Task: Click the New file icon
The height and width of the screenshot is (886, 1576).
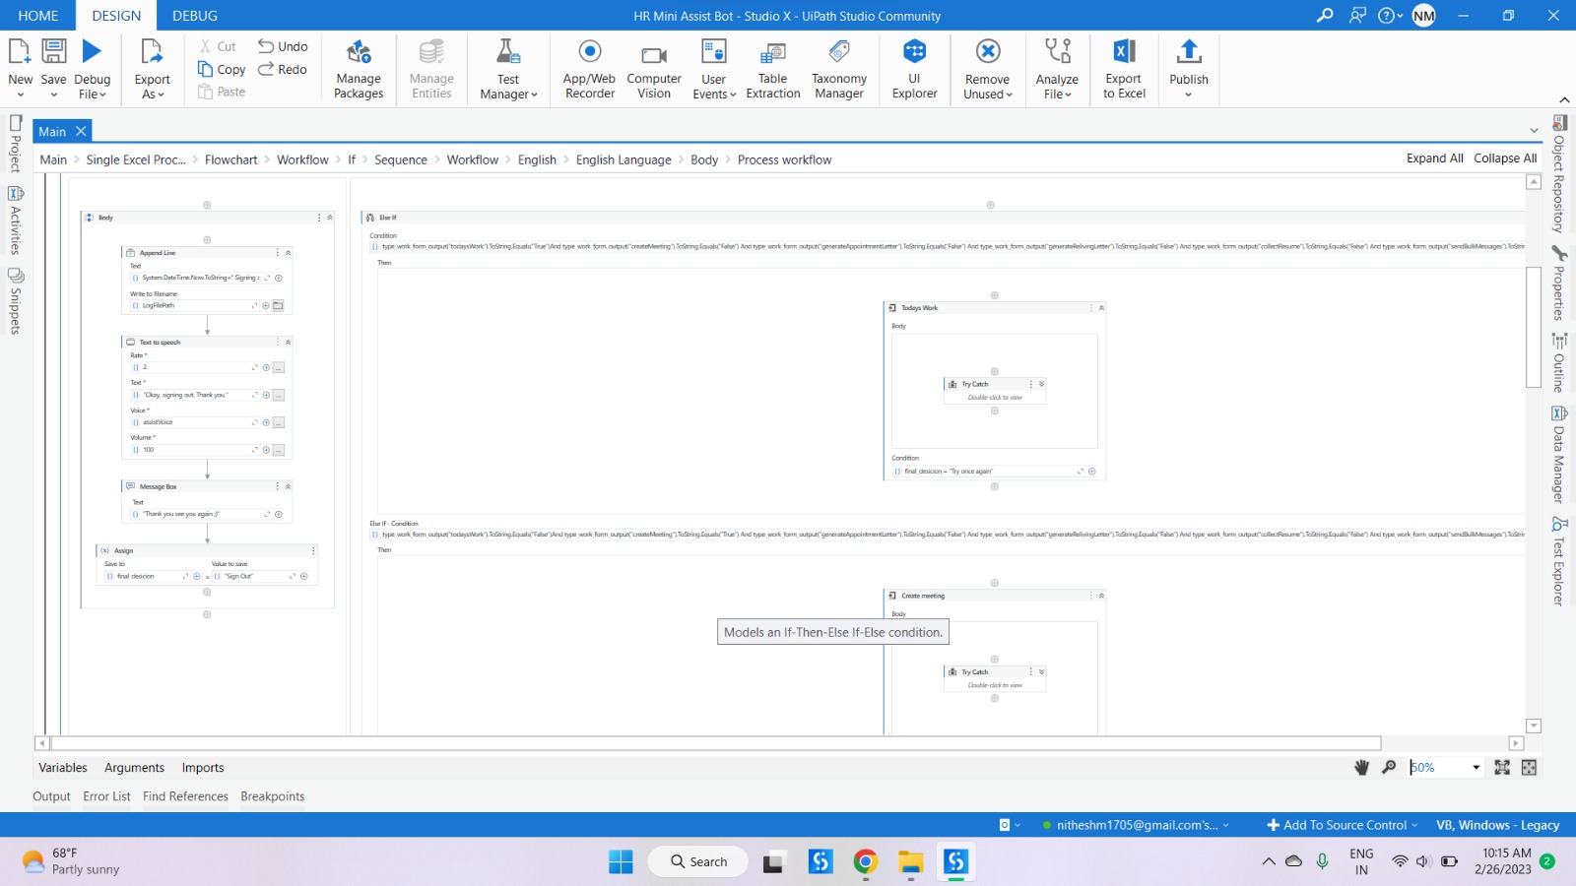Action: [20, 51]
